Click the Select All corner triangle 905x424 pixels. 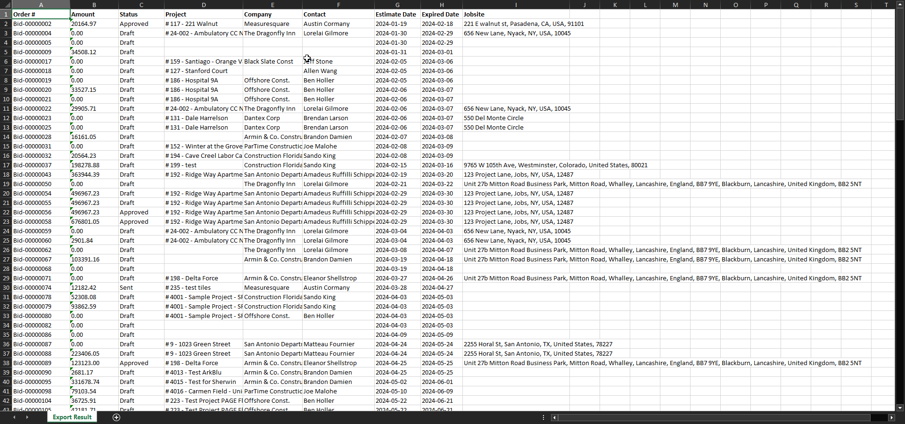point(6,5)
